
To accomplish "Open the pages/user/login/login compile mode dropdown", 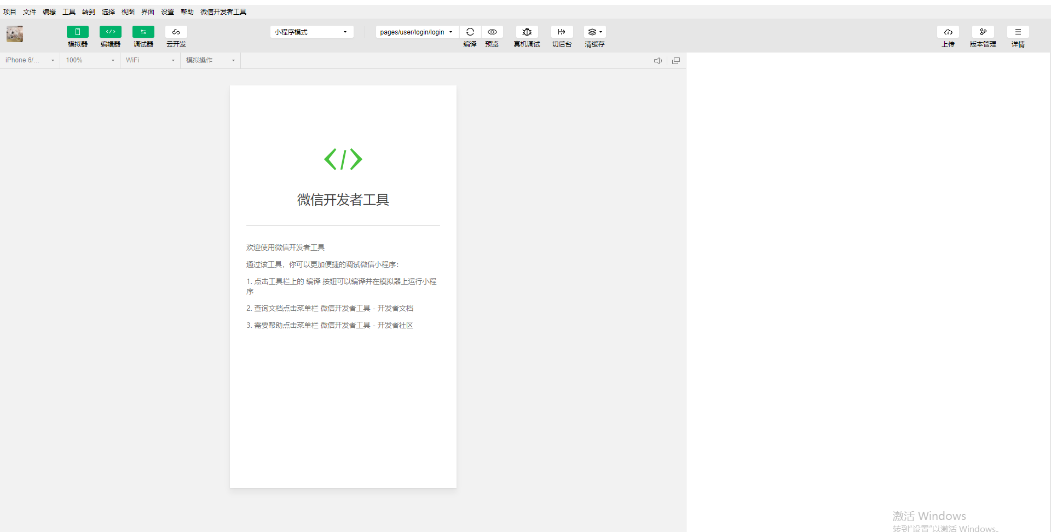I will tap(417, 32).
